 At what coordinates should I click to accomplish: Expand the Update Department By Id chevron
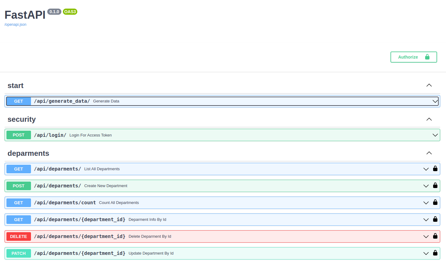tap(426, 253)
